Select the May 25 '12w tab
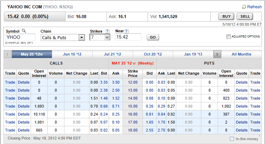 pos(32,54)
